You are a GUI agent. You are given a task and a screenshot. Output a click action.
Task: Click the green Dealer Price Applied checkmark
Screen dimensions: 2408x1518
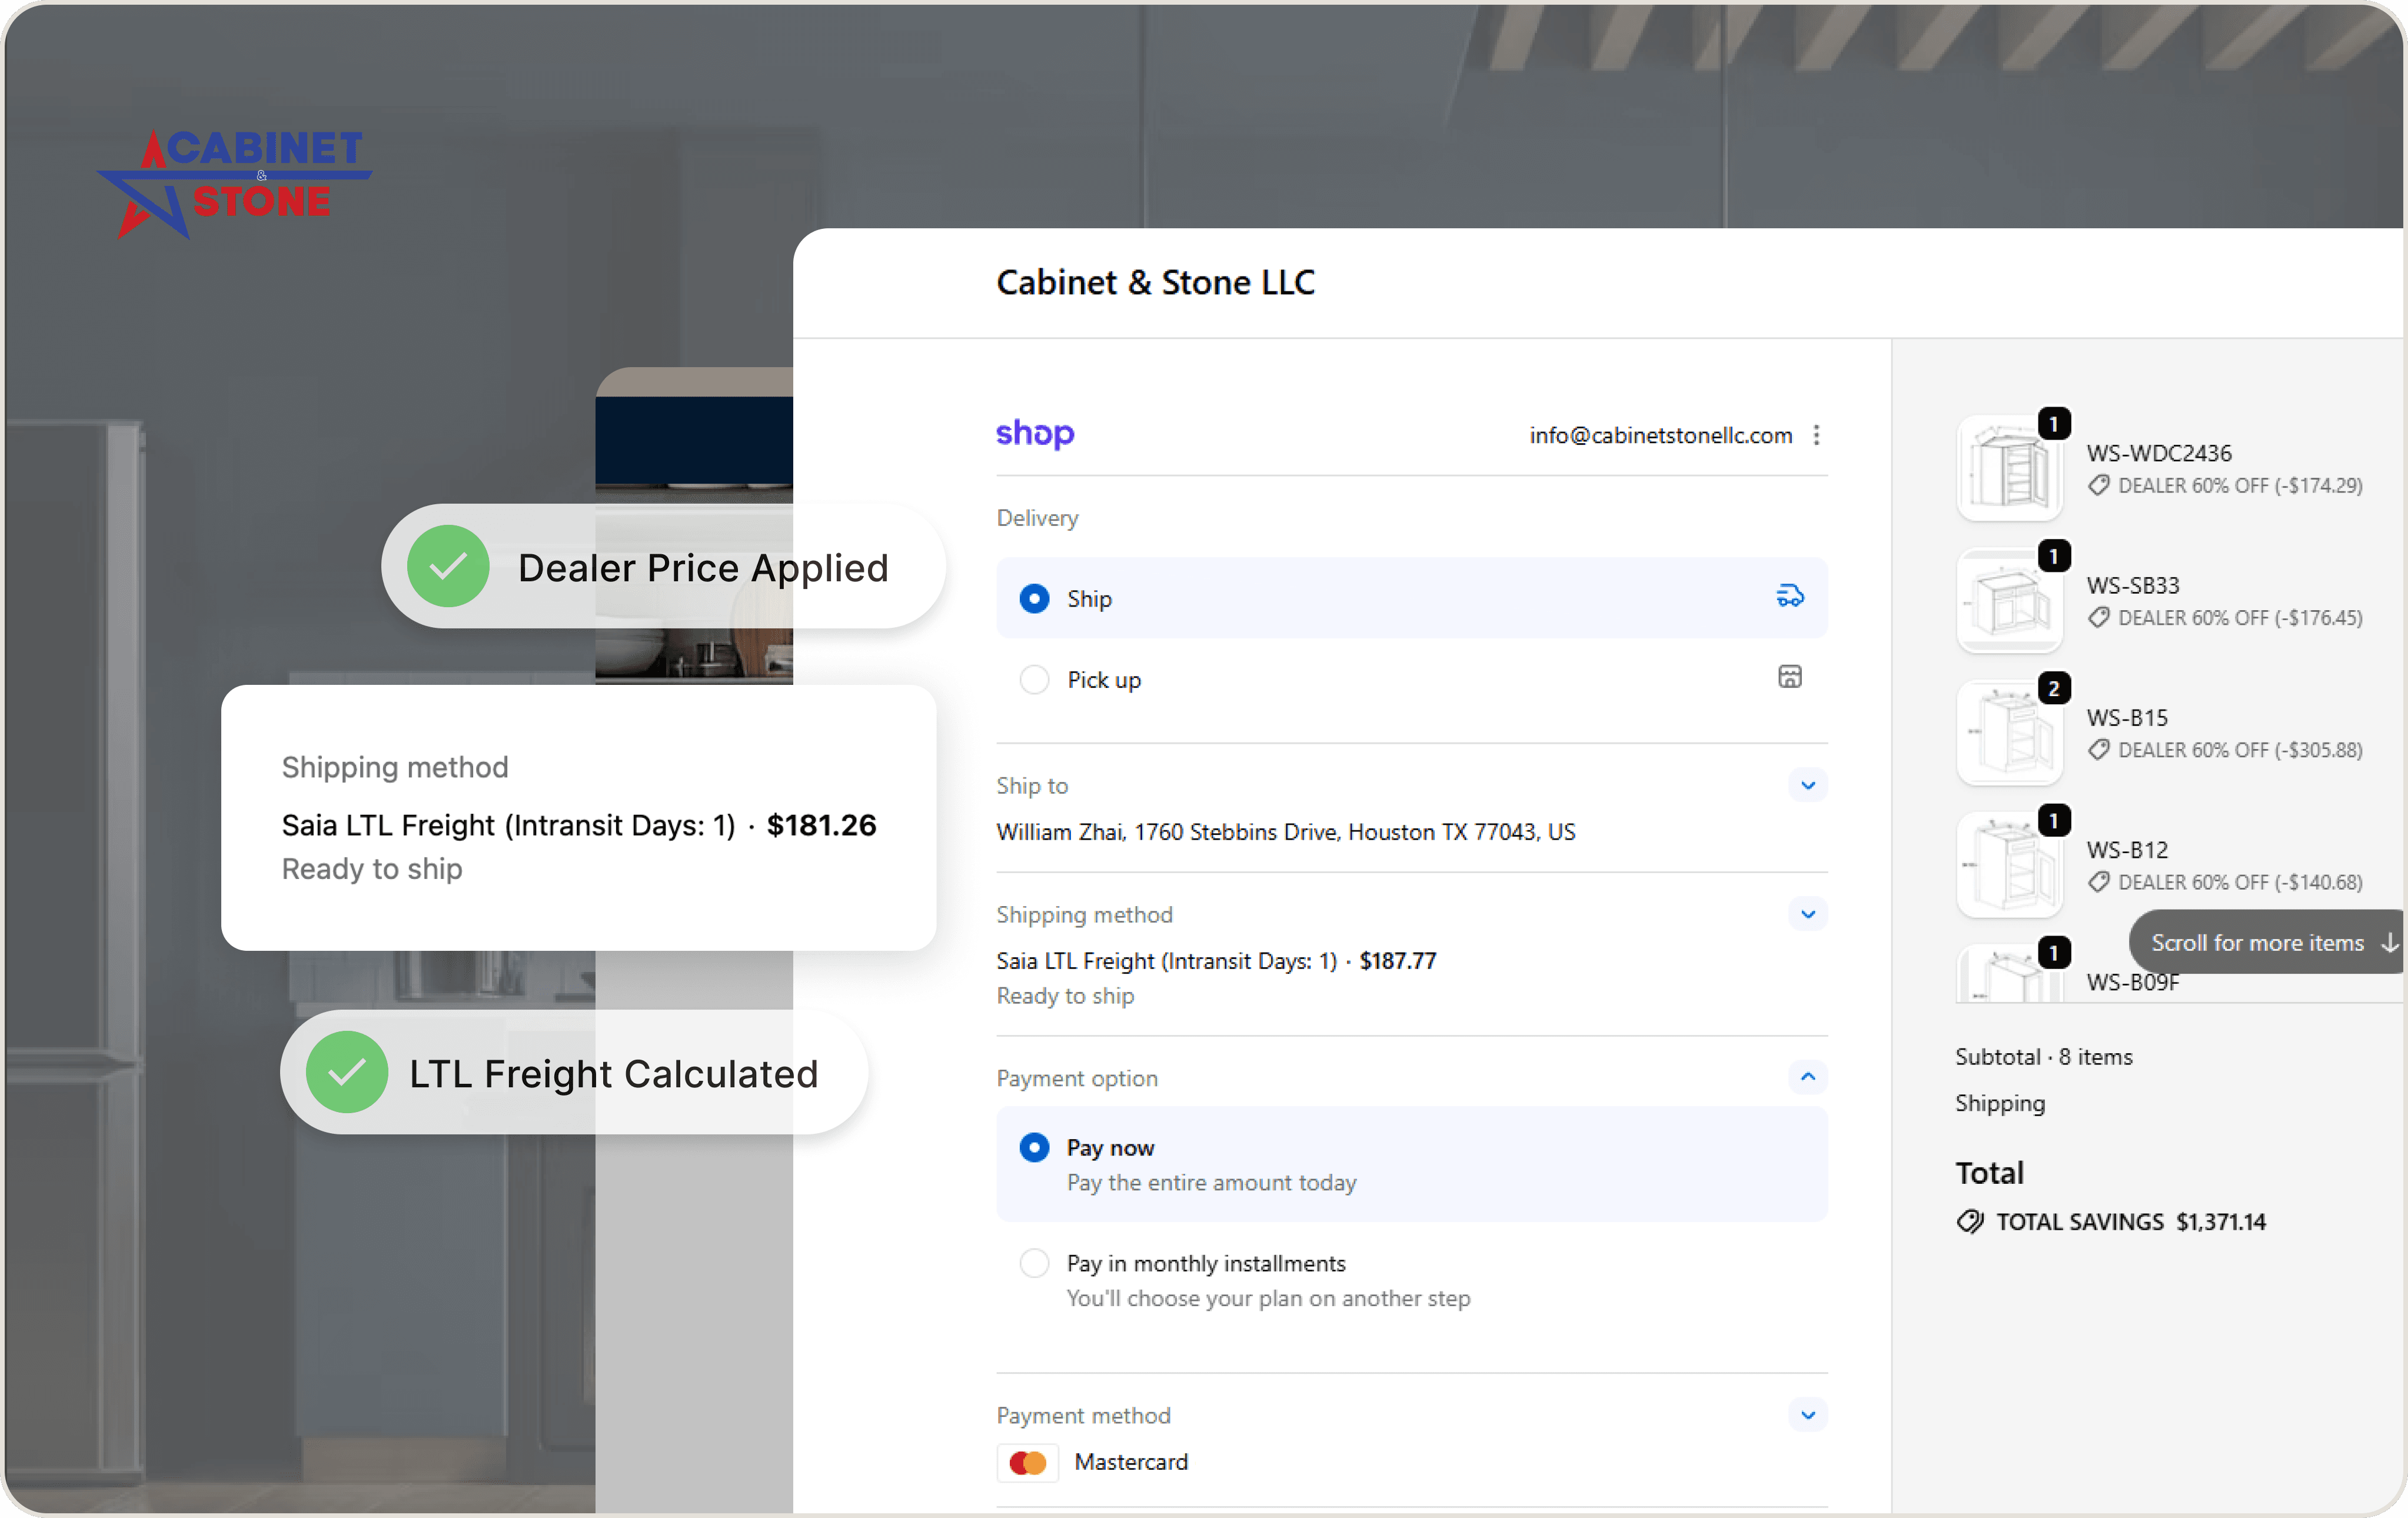coord(448,567)
